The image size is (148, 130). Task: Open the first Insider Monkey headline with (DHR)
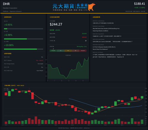[x=103, y=23]
